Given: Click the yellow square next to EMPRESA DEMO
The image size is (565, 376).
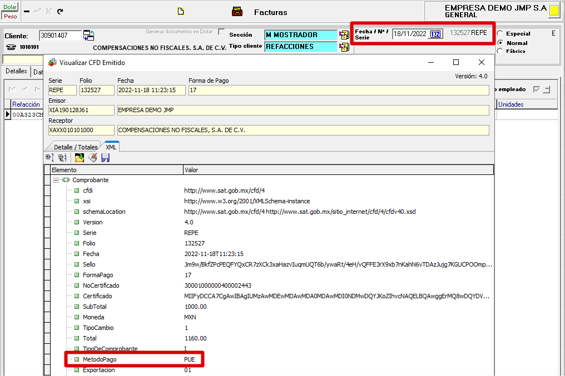Looking at the screenshot, I should [554, 11].
